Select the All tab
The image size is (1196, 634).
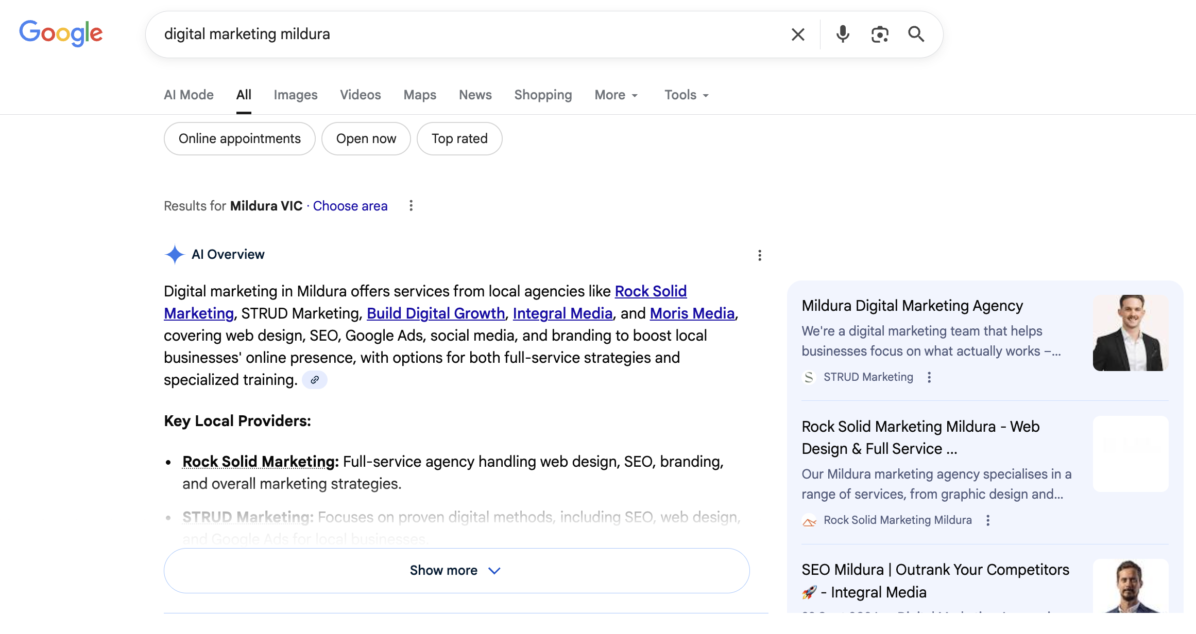(244, 95)
